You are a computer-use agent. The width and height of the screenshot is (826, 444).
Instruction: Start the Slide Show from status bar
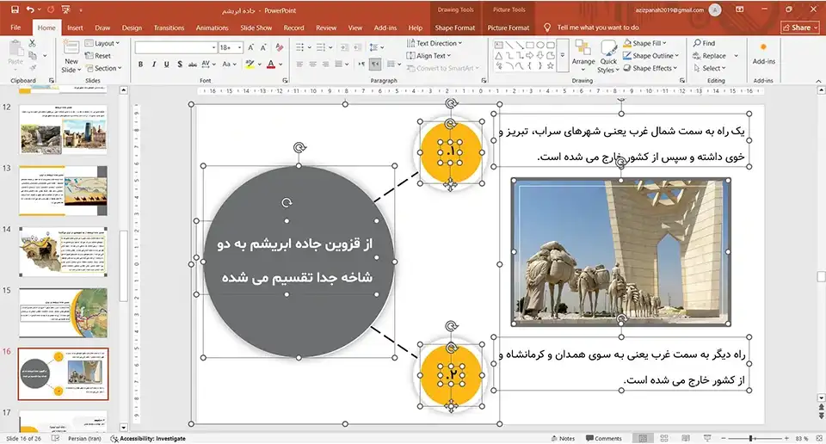coord(707,438)
